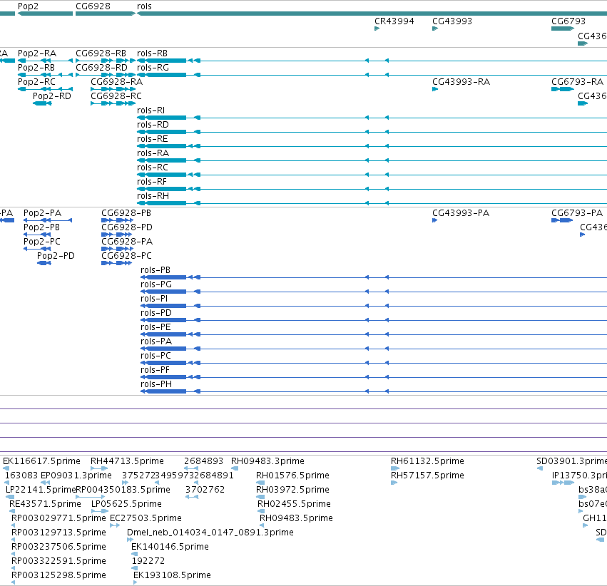Click the CG43993-PA protein label

click(461, 213)
